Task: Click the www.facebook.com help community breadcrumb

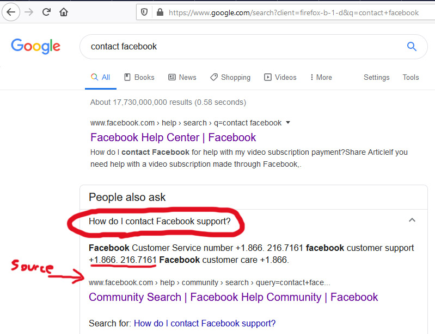Action: (210, 282)
